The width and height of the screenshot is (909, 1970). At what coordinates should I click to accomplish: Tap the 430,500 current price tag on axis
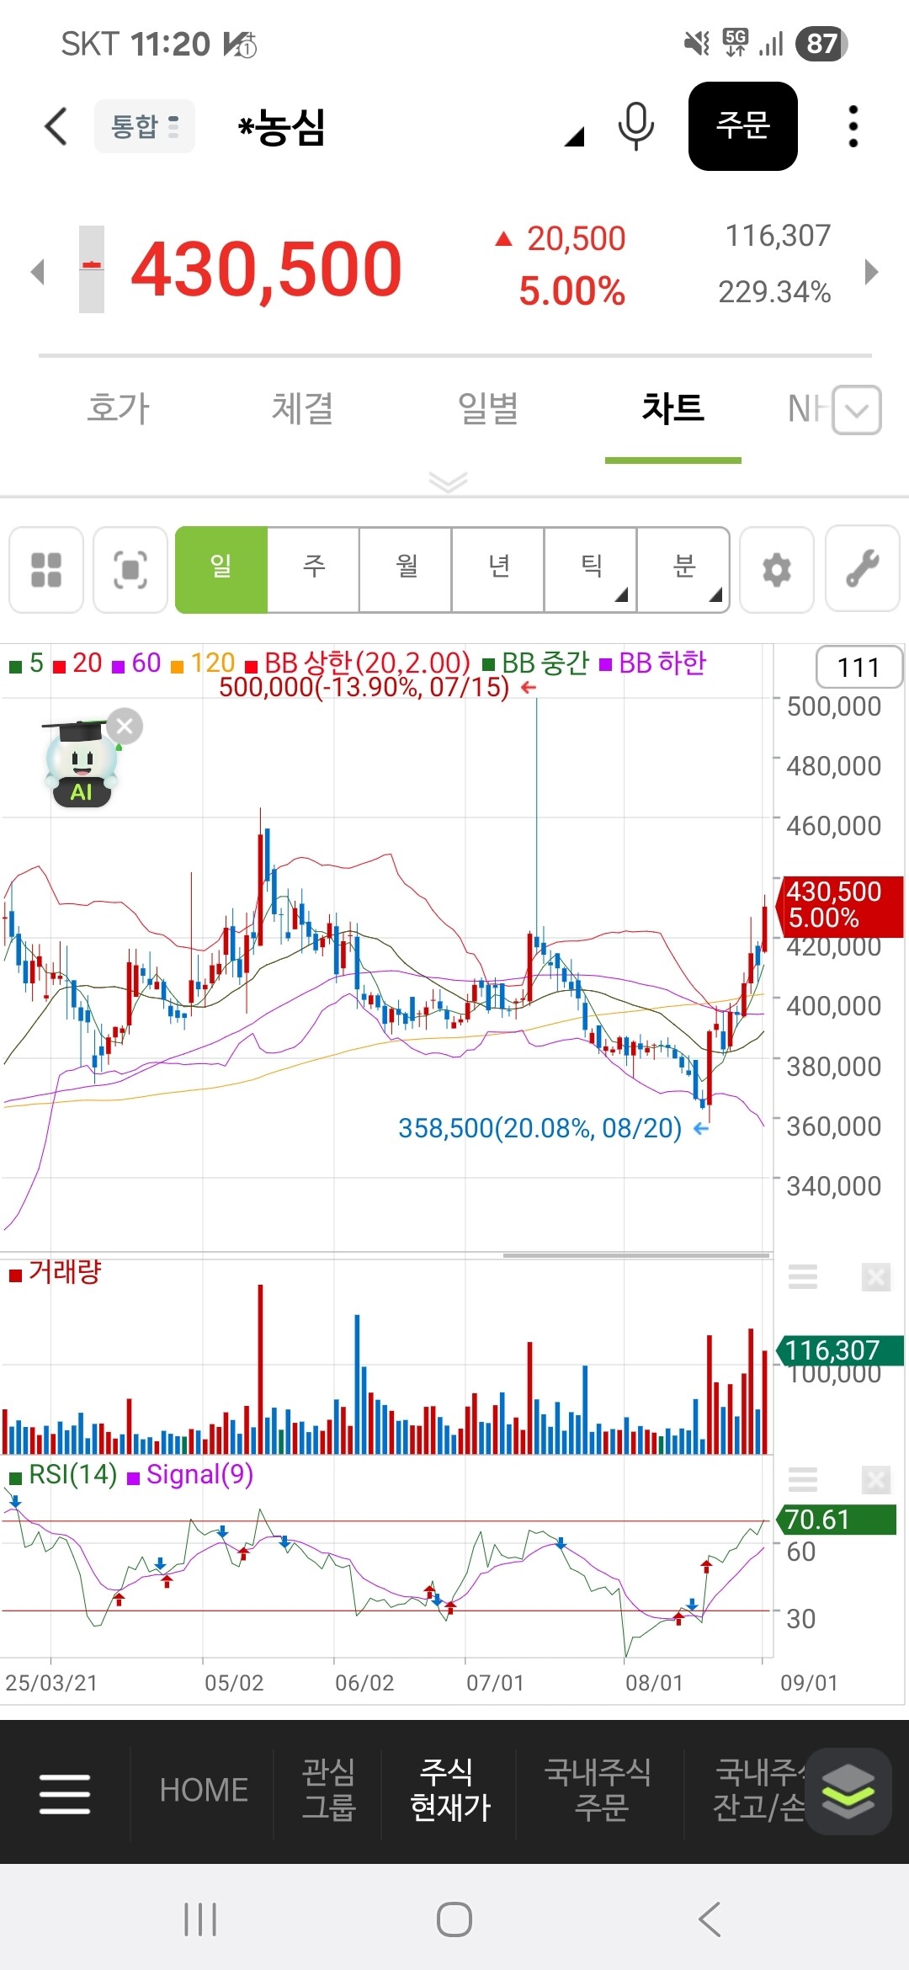click(x=842, y=905)
